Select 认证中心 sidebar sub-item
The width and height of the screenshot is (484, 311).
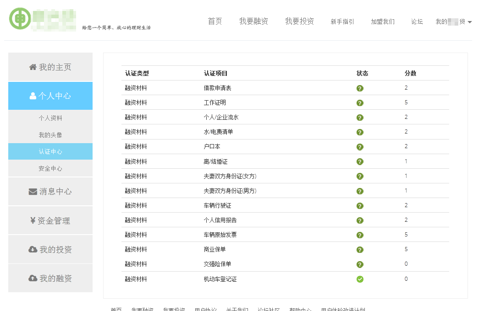pos(50,151)
